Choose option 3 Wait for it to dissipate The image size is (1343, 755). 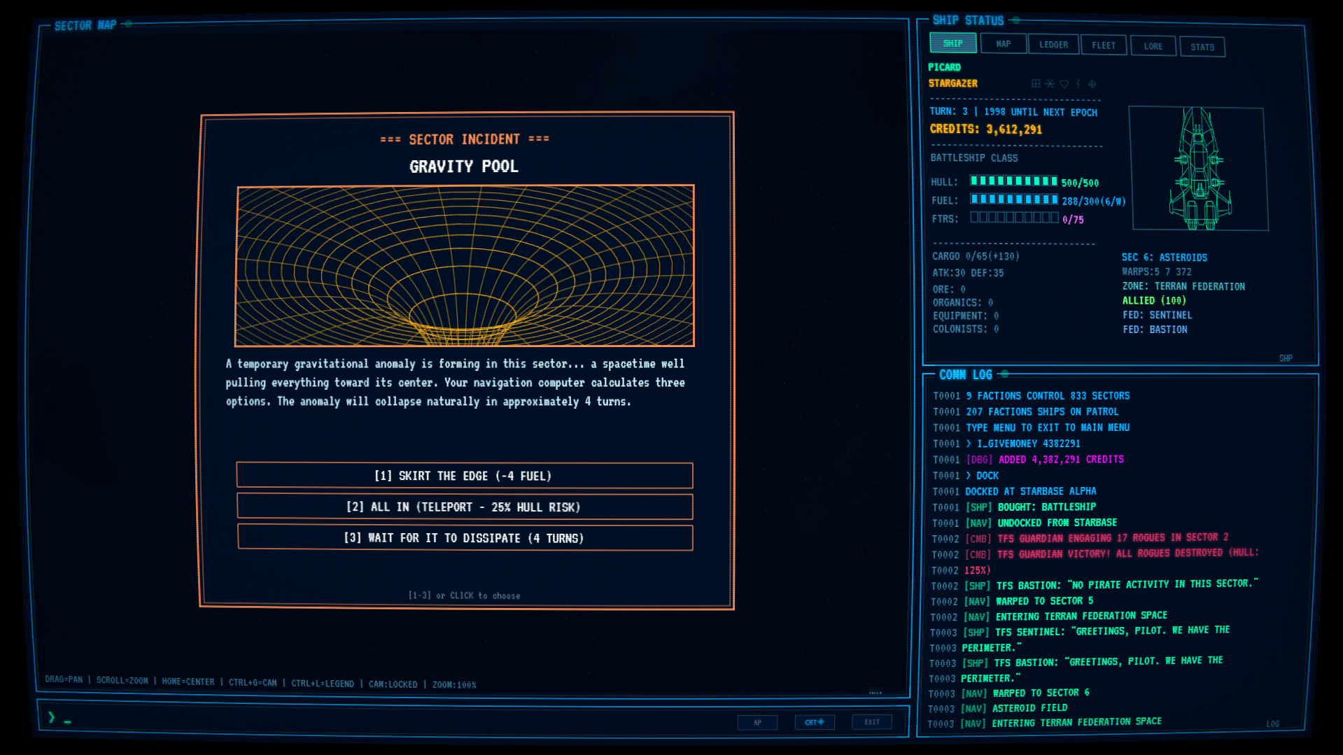click(465, 537)
